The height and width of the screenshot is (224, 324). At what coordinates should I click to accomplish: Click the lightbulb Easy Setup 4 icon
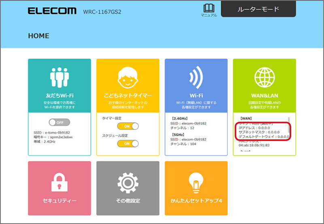(x=196, y=182)
